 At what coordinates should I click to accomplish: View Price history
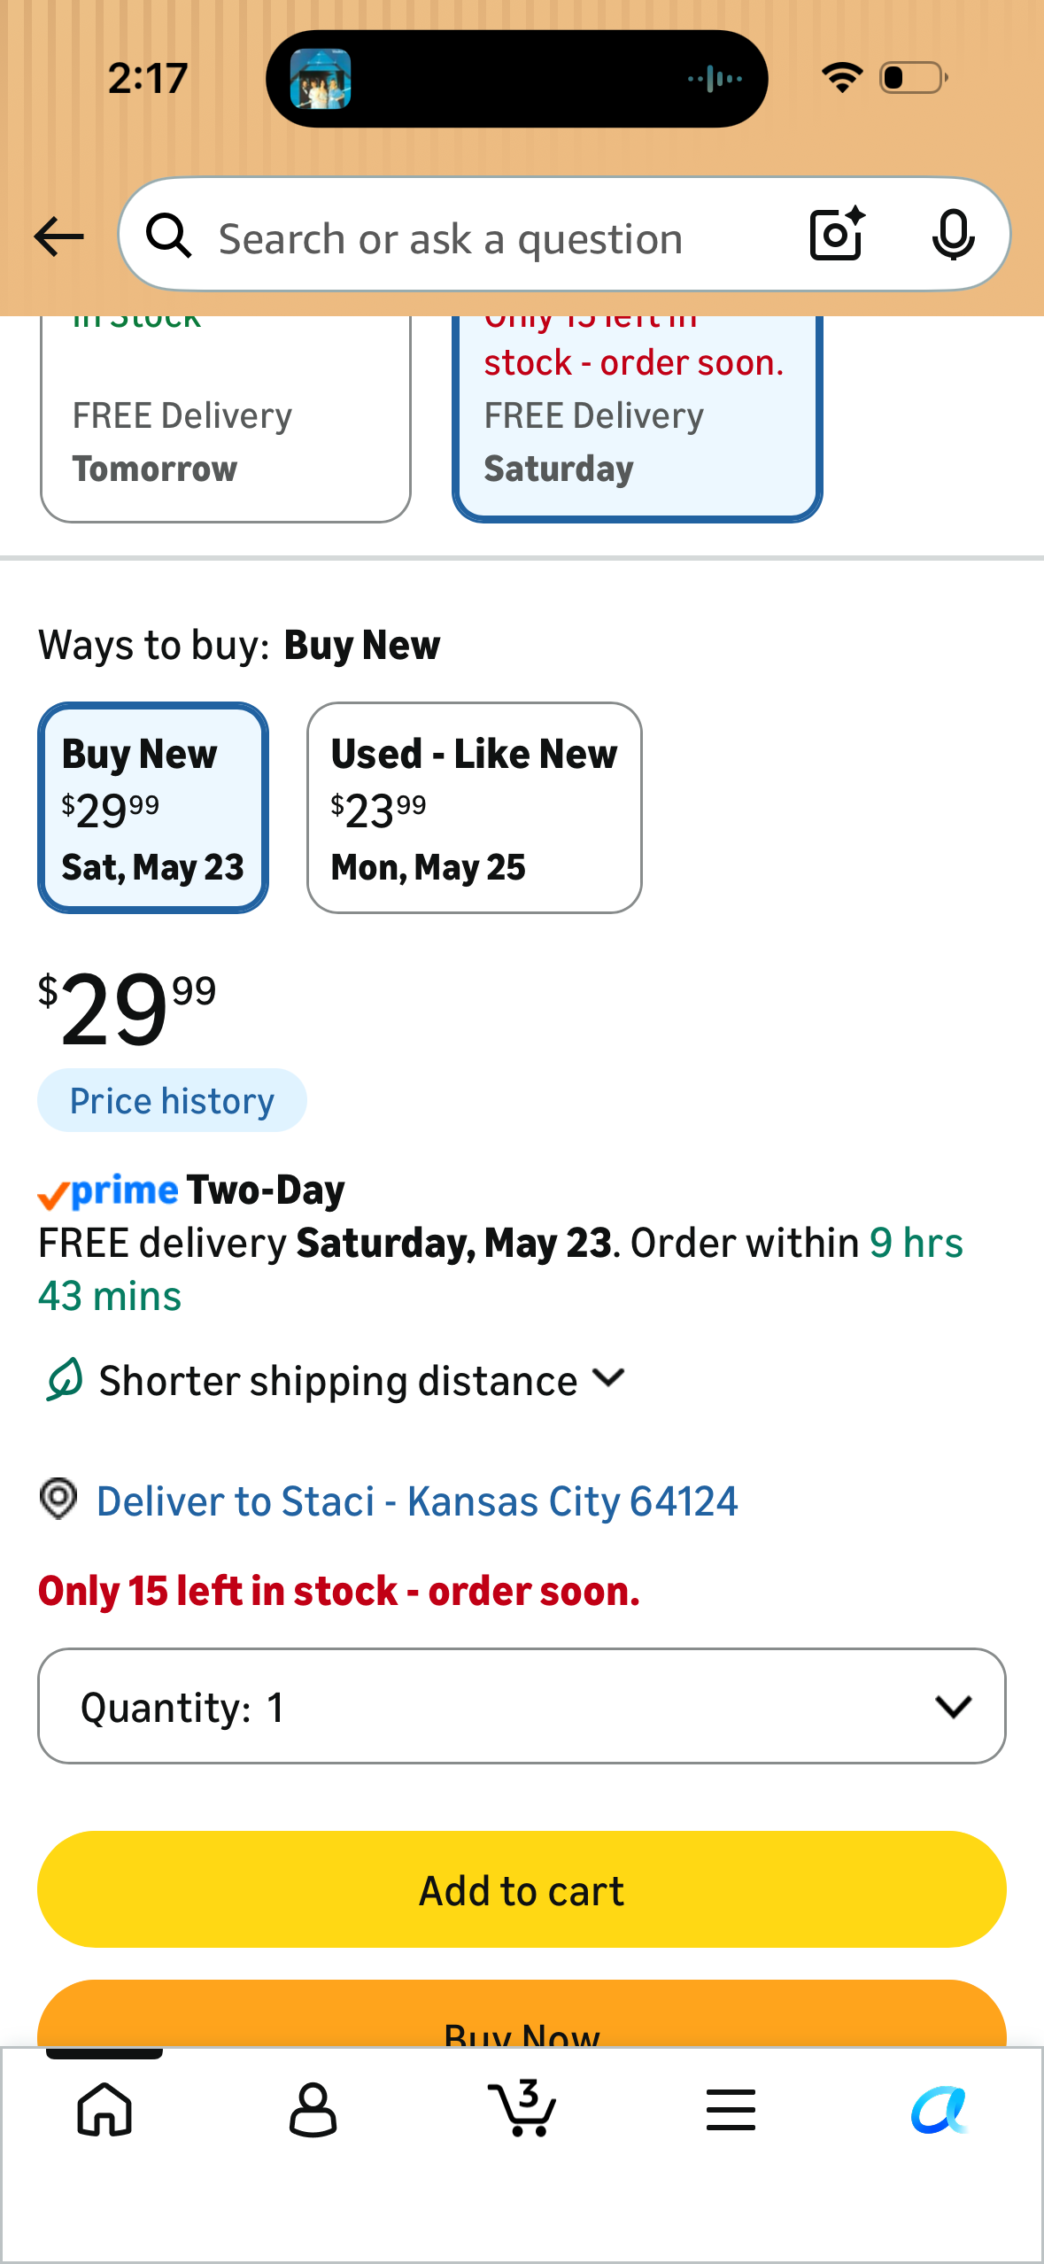pos(172,1101)
